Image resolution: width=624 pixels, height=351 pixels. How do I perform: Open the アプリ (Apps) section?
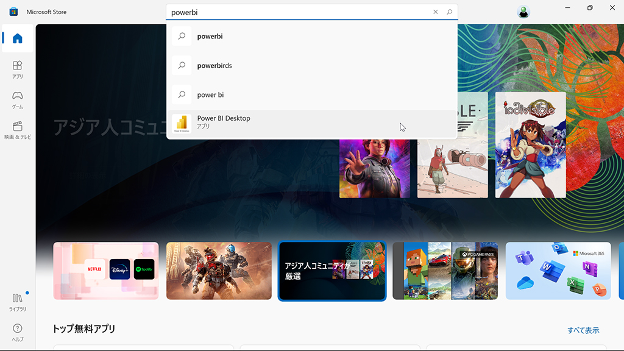[x=18, y=69]
